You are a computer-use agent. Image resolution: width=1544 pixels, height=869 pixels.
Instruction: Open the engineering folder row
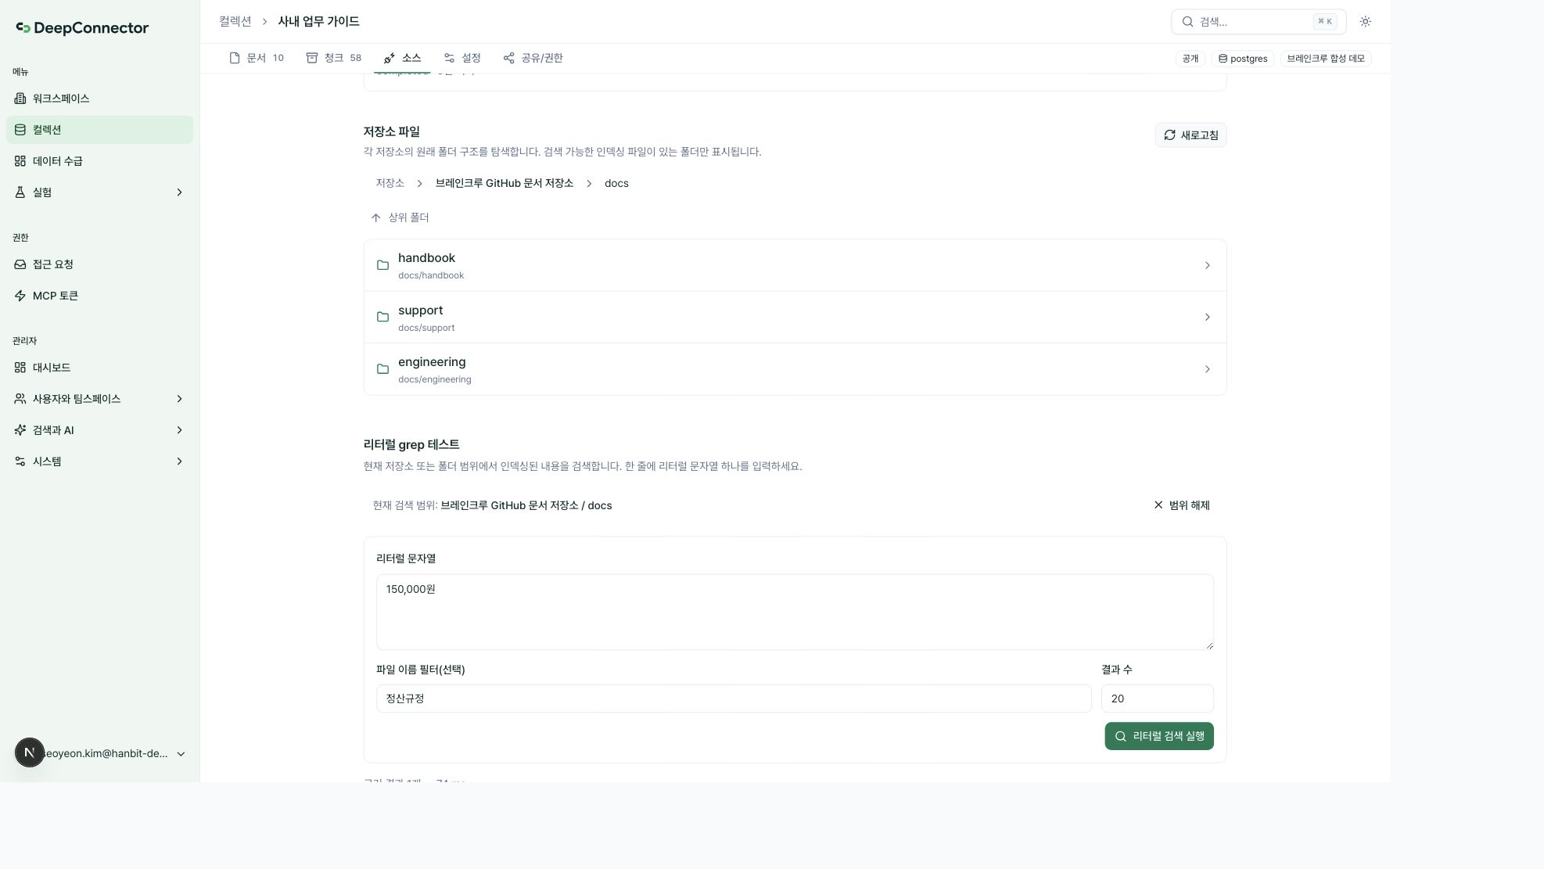point(795,369)
